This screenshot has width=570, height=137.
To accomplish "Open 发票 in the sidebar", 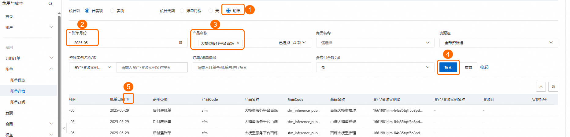I will 9,113.
